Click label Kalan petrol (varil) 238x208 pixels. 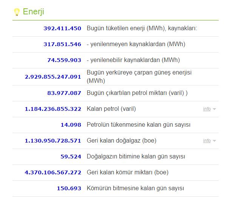[111, 109]
